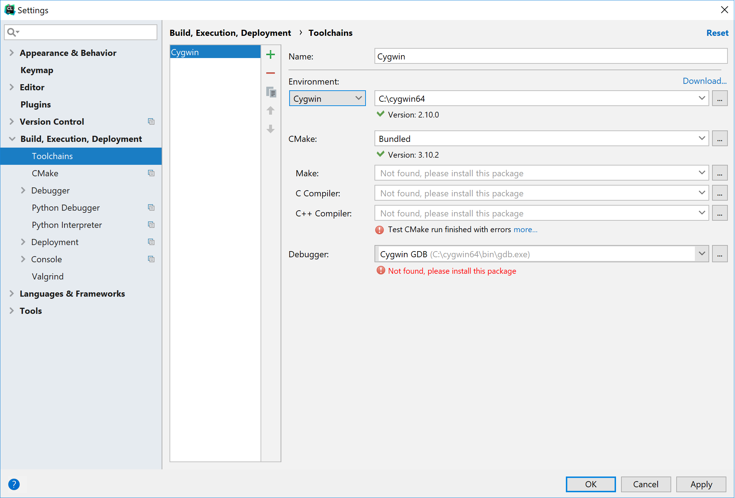Image resolution: width=735 pixels, height=498 pixels.
Task: Expand the Deployment subsection
Action: pyautogui.click(x=23, y=242)
